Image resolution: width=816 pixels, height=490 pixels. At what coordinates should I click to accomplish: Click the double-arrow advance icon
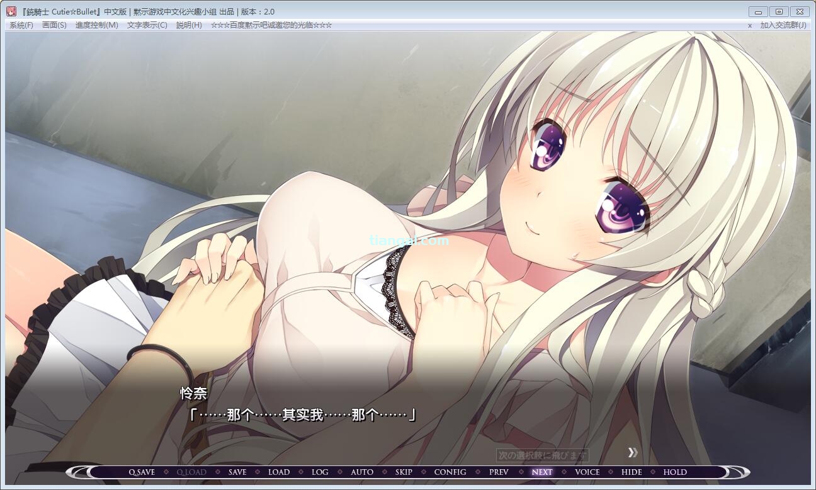click(633, 452)
